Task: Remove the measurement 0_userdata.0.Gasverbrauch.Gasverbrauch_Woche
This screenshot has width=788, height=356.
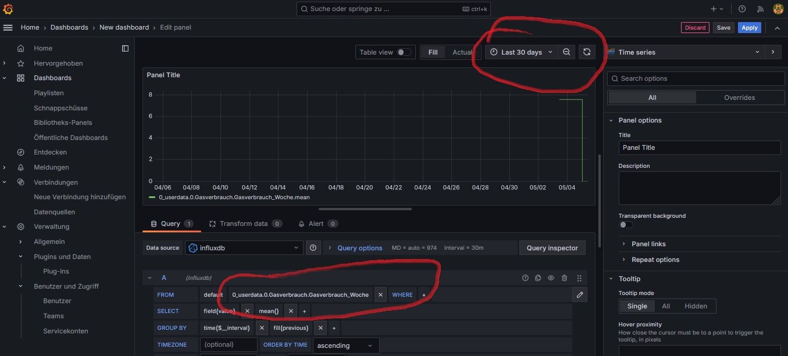Action: [380, 295]
